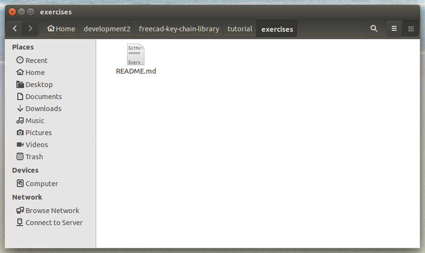
Task: Open Pictures in the sidebar
Action: [x=50, y=133]
